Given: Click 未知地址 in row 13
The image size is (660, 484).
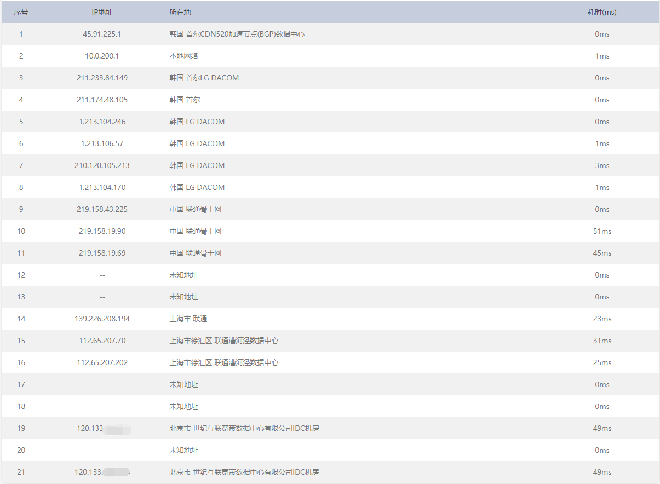Looking at the screenshot, I should (184, 297).
